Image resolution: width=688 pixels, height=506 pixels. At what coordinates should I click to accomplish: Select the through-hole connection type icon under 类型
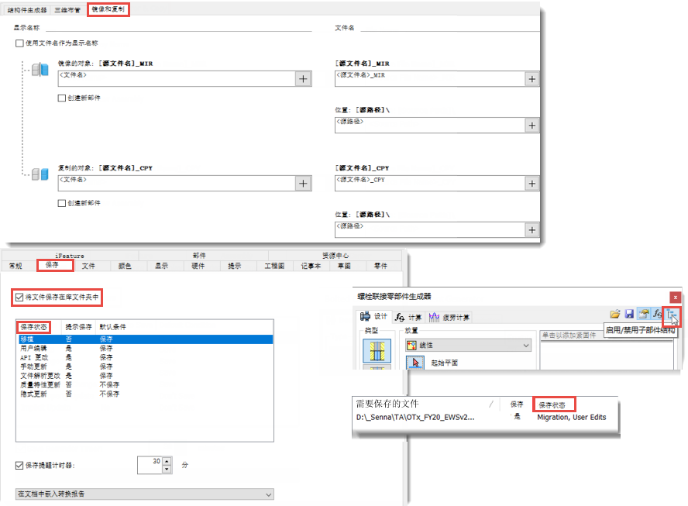(x=377, y=351)
